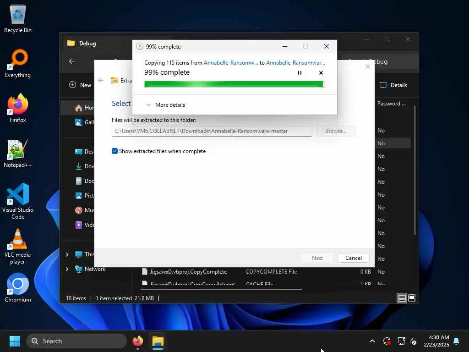Viewport: 469px width, 352px height.
Task: Open the VLC media player desktop shortcut
Action: click(x=18, y=246)
